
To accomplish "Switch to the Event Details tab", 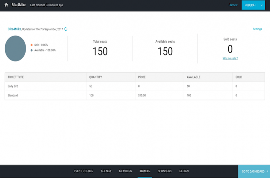I will [83, 171].
